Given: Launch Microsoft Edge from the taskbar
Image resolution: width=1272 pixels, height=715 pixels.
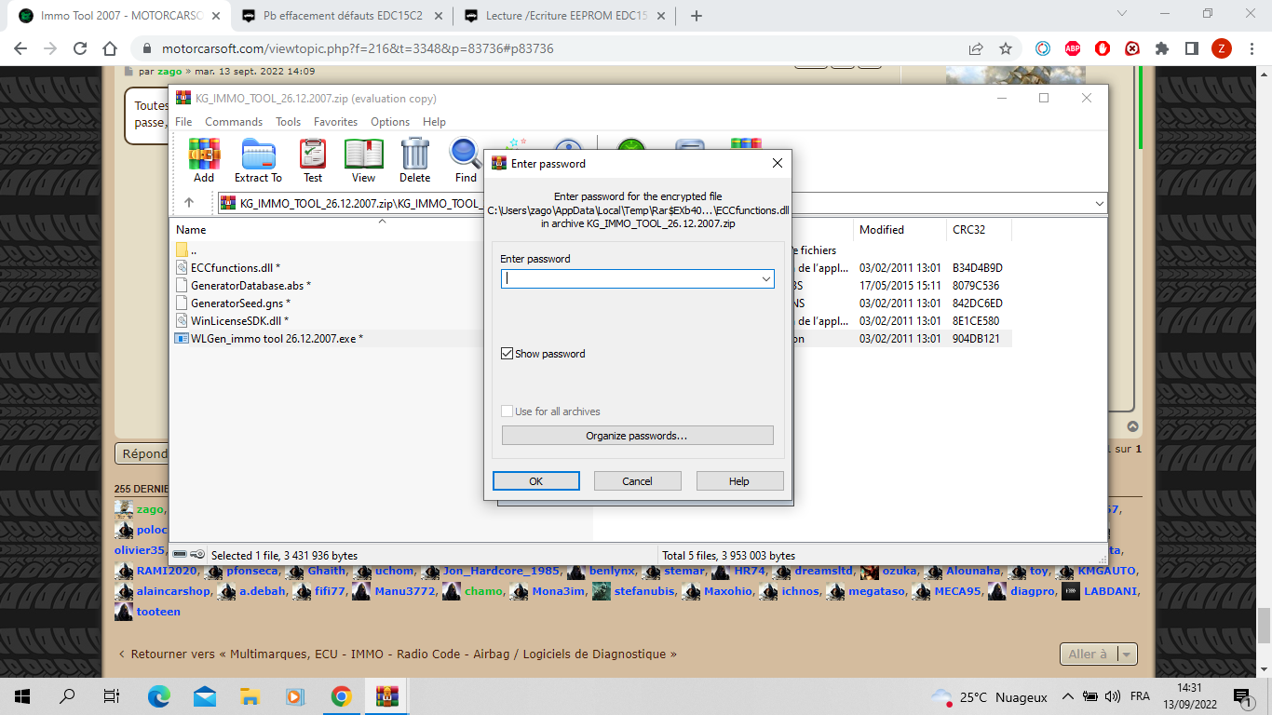Looking at the screenshot, I should tap(159, 696).
